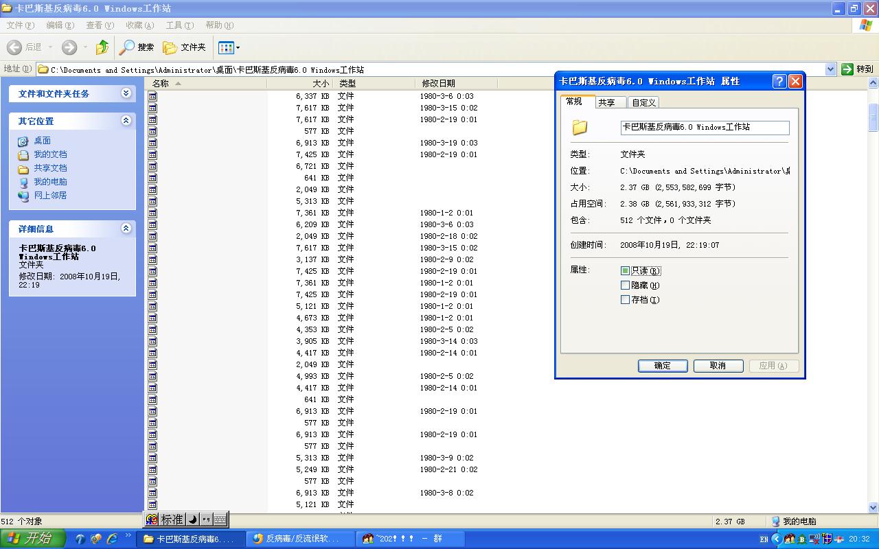879x549 pixels.
Task: Check the 存档 archive attribute checkbox
Action: coord(625,300)
